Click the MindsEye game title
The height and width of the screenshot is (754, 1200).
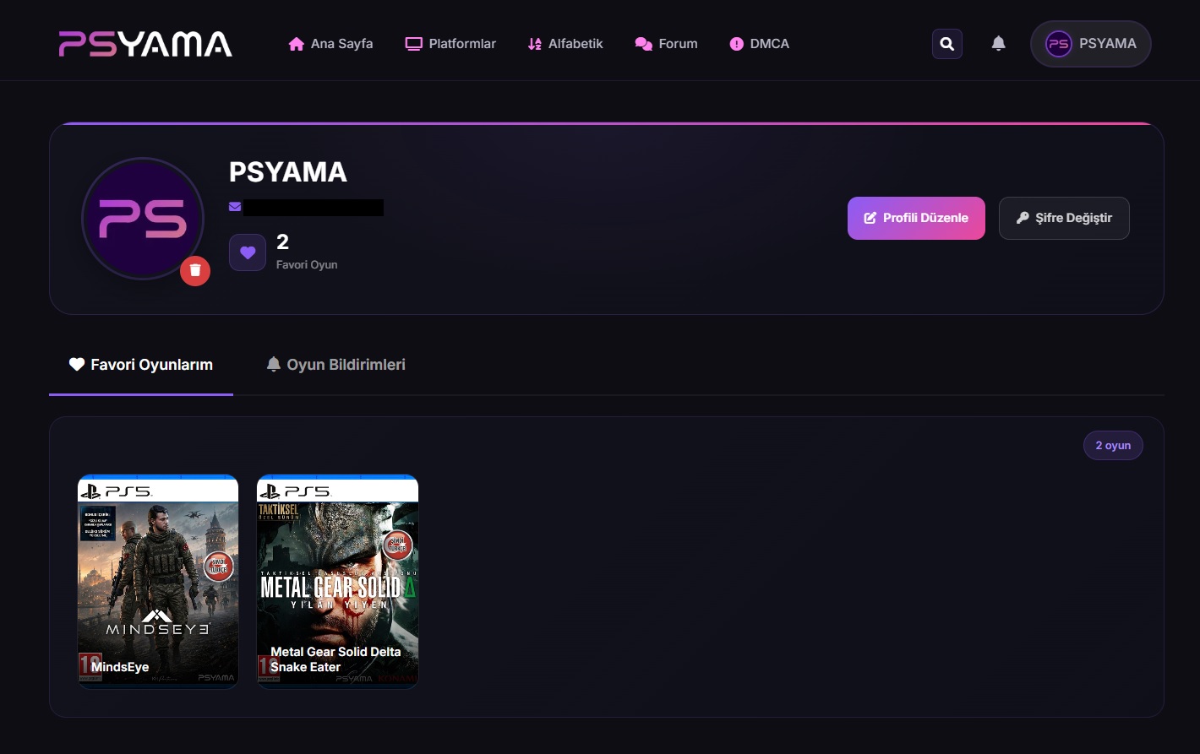click(x=120, y=667)
